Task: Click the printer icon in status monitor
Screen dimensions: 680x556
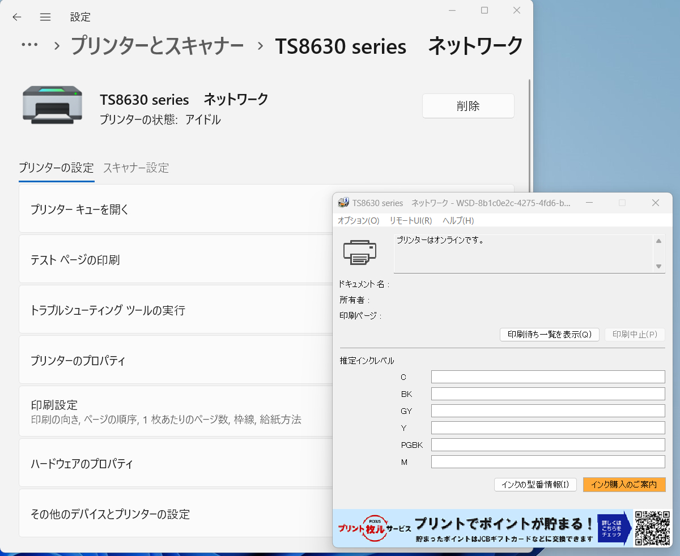Action: pyautogui.click(x=360, y=253)
